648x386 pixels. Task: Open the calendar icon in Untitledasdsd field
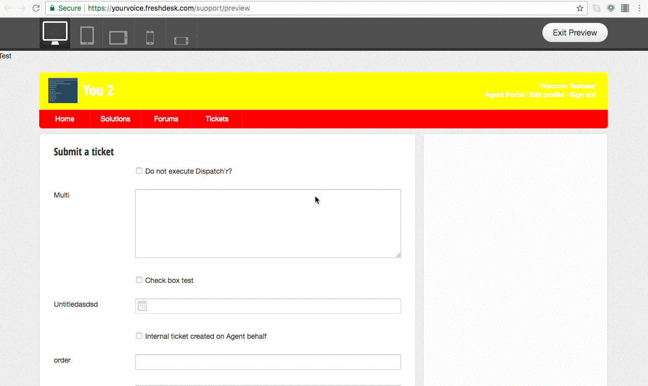[142, 306]
